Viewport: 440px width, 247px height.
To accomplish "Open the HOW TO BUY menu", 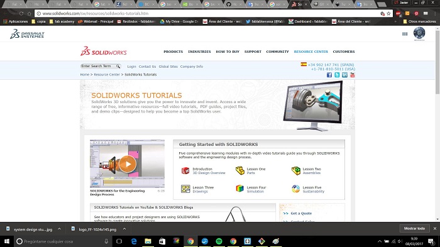I will point(228,52).
